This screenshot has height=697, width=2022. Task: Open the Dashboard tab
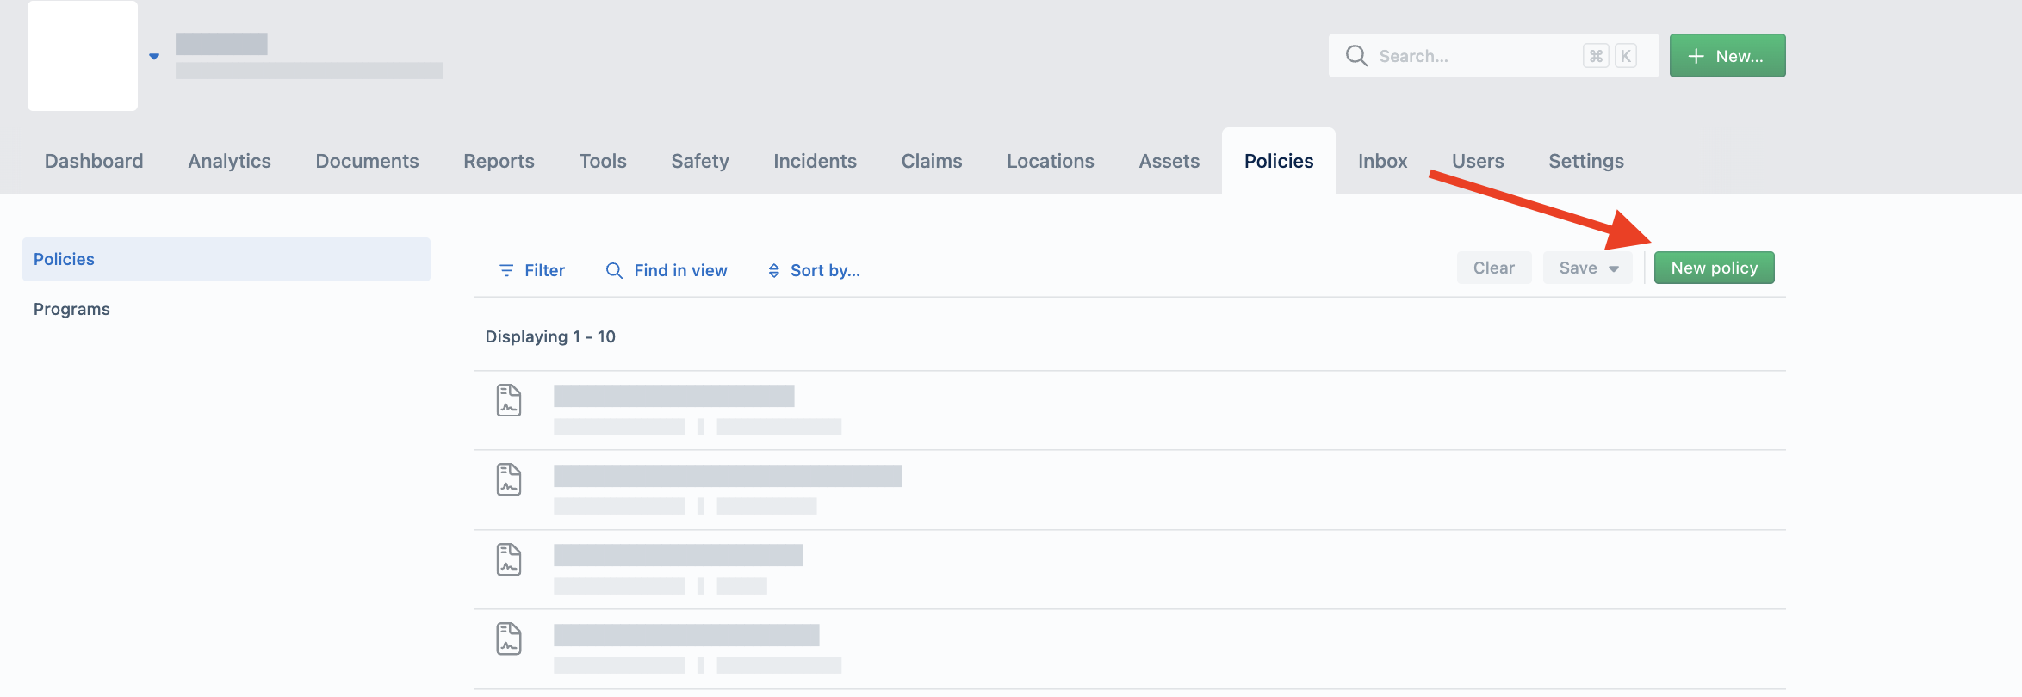point(94,161)
